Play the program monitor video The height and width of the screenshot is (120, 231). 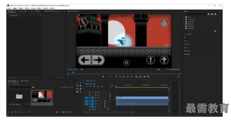124,77
